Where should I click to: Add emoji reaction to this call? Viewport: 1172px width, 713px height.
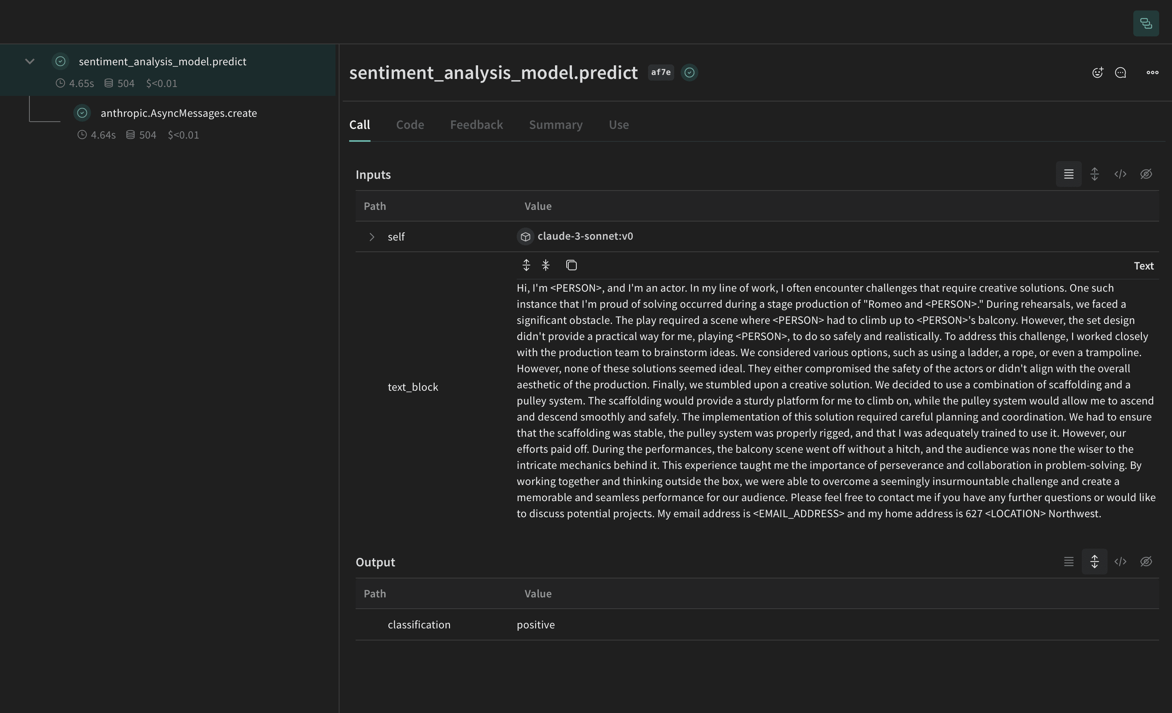(x=1097, y=72)
